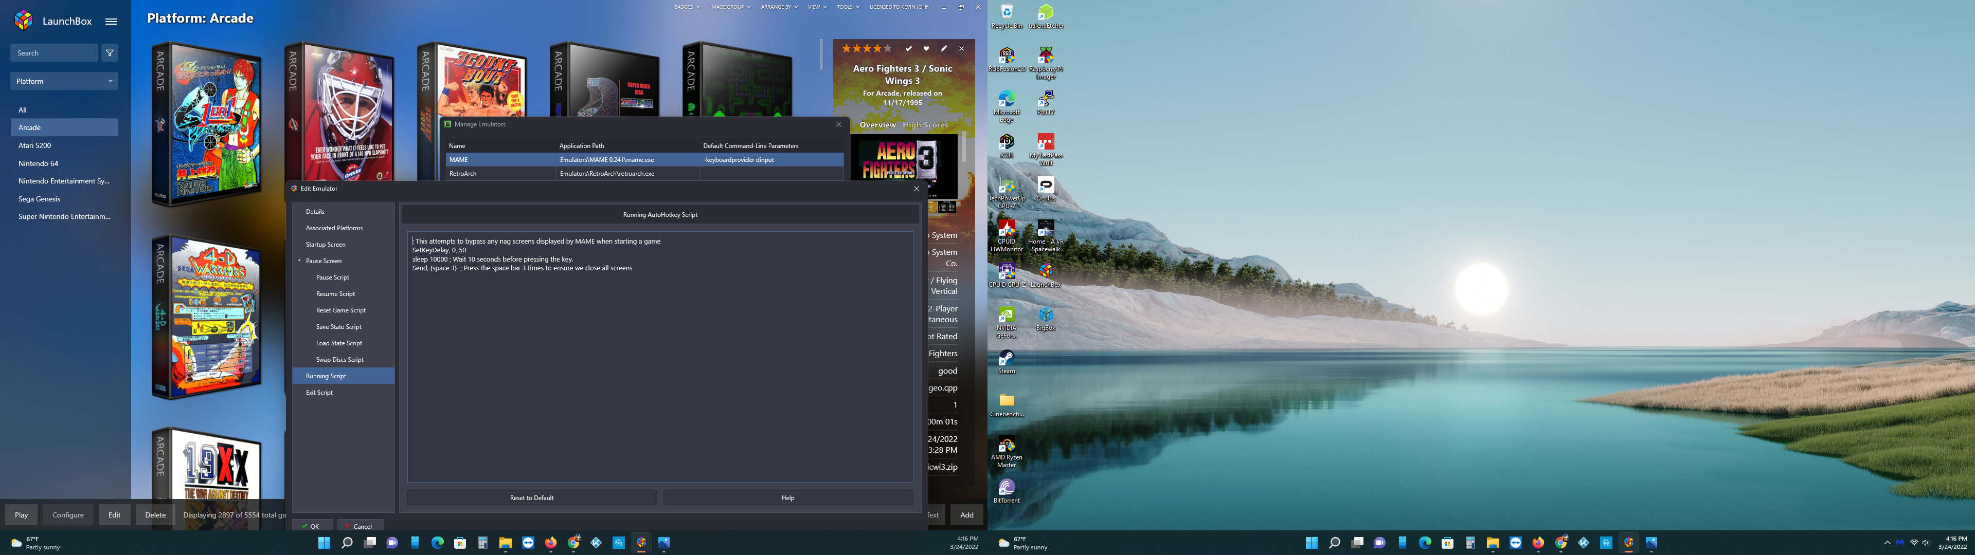The width and height of the screenshot is (1975, 555).
Task: Open the BADGES dropdown menu
Action: tap(687, 7)
